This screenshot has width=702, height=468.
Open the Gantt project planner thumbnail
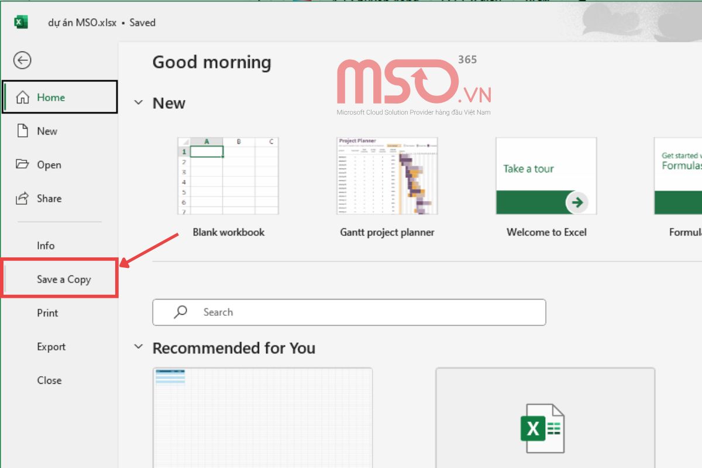tap(387, 176)
